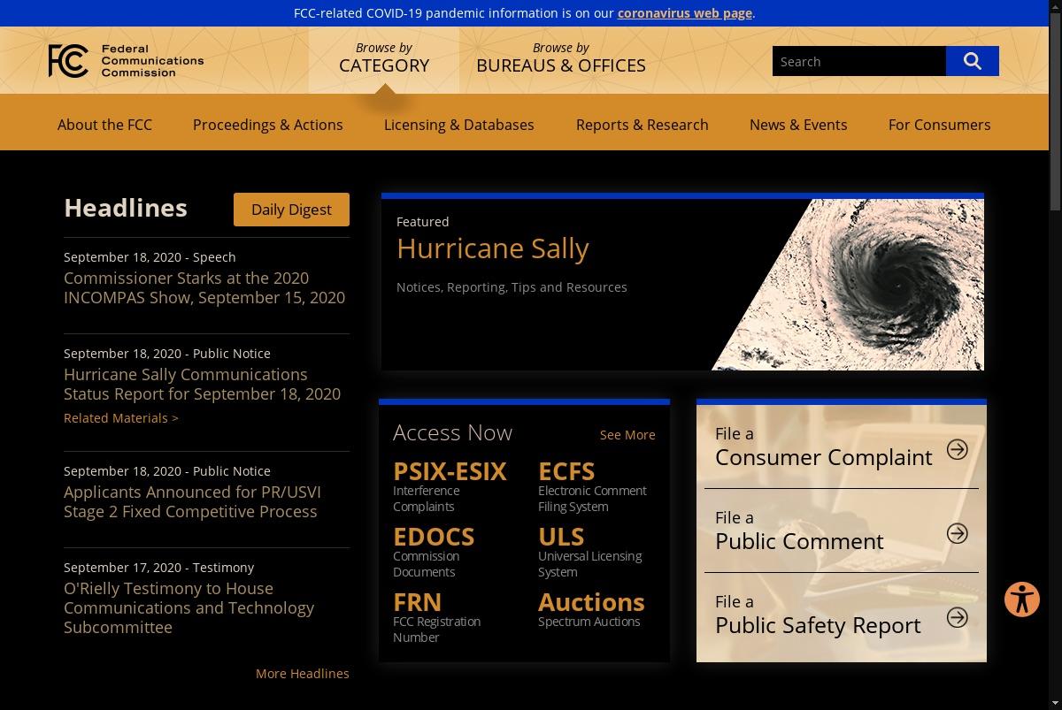Switch to Browse by Bureaus & Offices
Screen dimensions: 1062x710
pos(561,58)
